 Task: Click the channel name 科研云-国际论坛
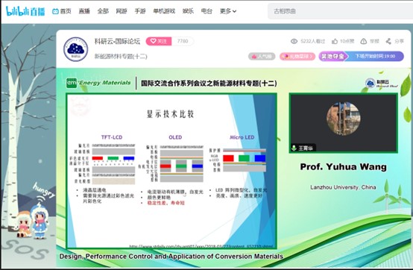click(x=117, y=41)
